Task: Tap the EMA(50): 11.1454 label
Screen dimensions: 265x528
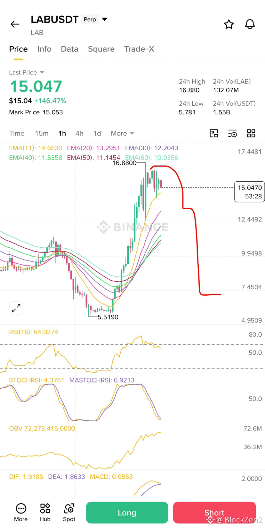Action: tap(93, 158)
